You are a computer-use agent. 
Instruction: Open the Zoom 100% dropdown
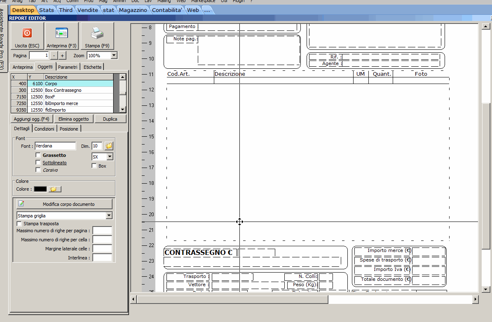(114, 56)
